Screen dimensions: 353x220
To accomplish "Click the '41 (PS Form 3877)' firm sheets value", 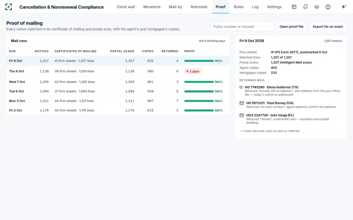I will pyautogui.click(x=299, y=52).
